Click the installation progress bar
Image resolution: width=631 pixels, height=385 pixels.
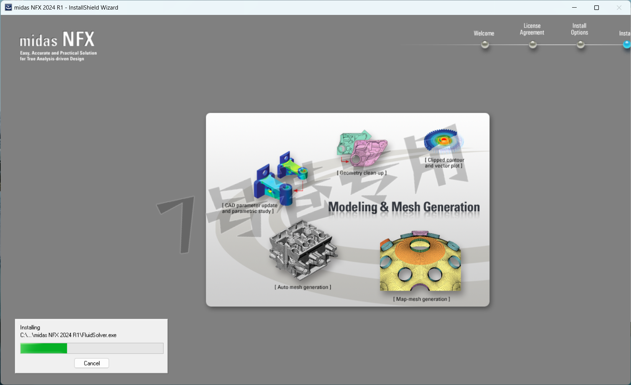pyautogui.click(x=92, y=348)
